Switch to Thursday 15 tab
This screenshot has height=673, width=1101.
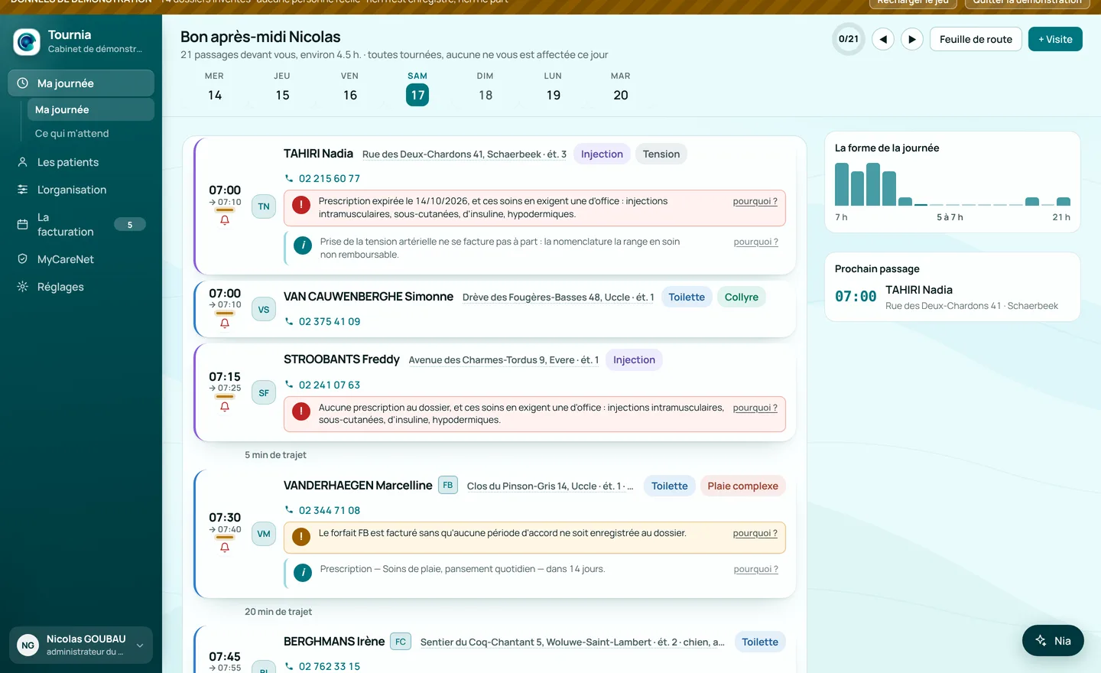pyautogui.click(x=282, y=86)
